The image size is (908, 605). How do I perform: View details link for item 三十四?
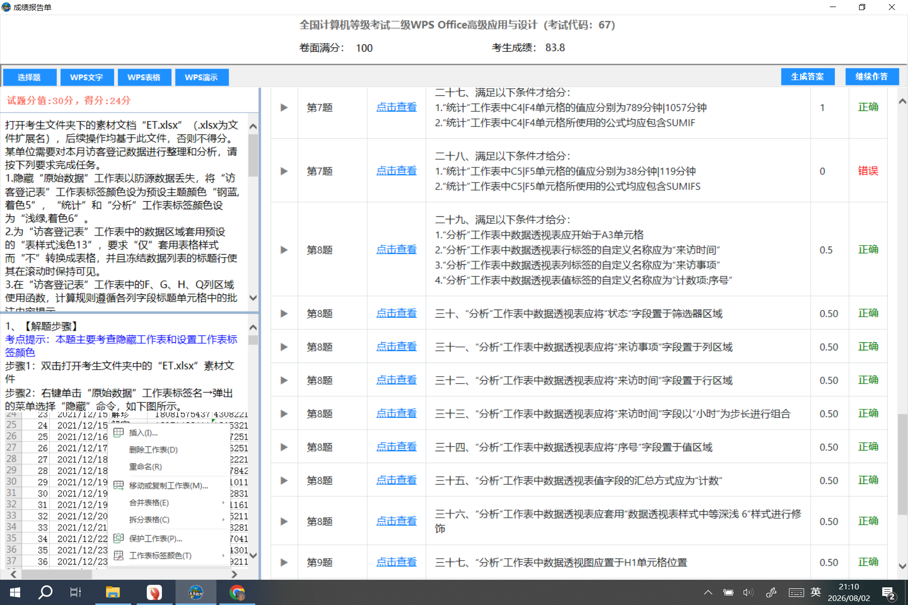396,447
